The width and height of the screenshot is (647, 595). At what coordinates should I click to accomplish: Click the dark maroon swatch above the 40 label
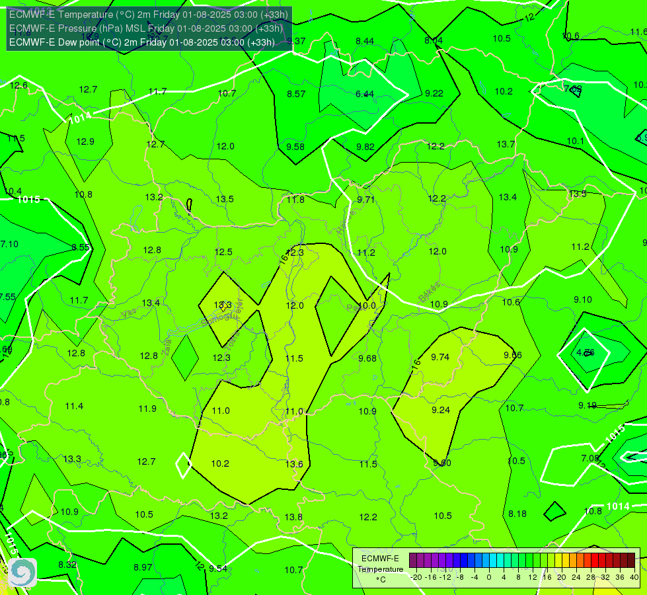[631, 561]
